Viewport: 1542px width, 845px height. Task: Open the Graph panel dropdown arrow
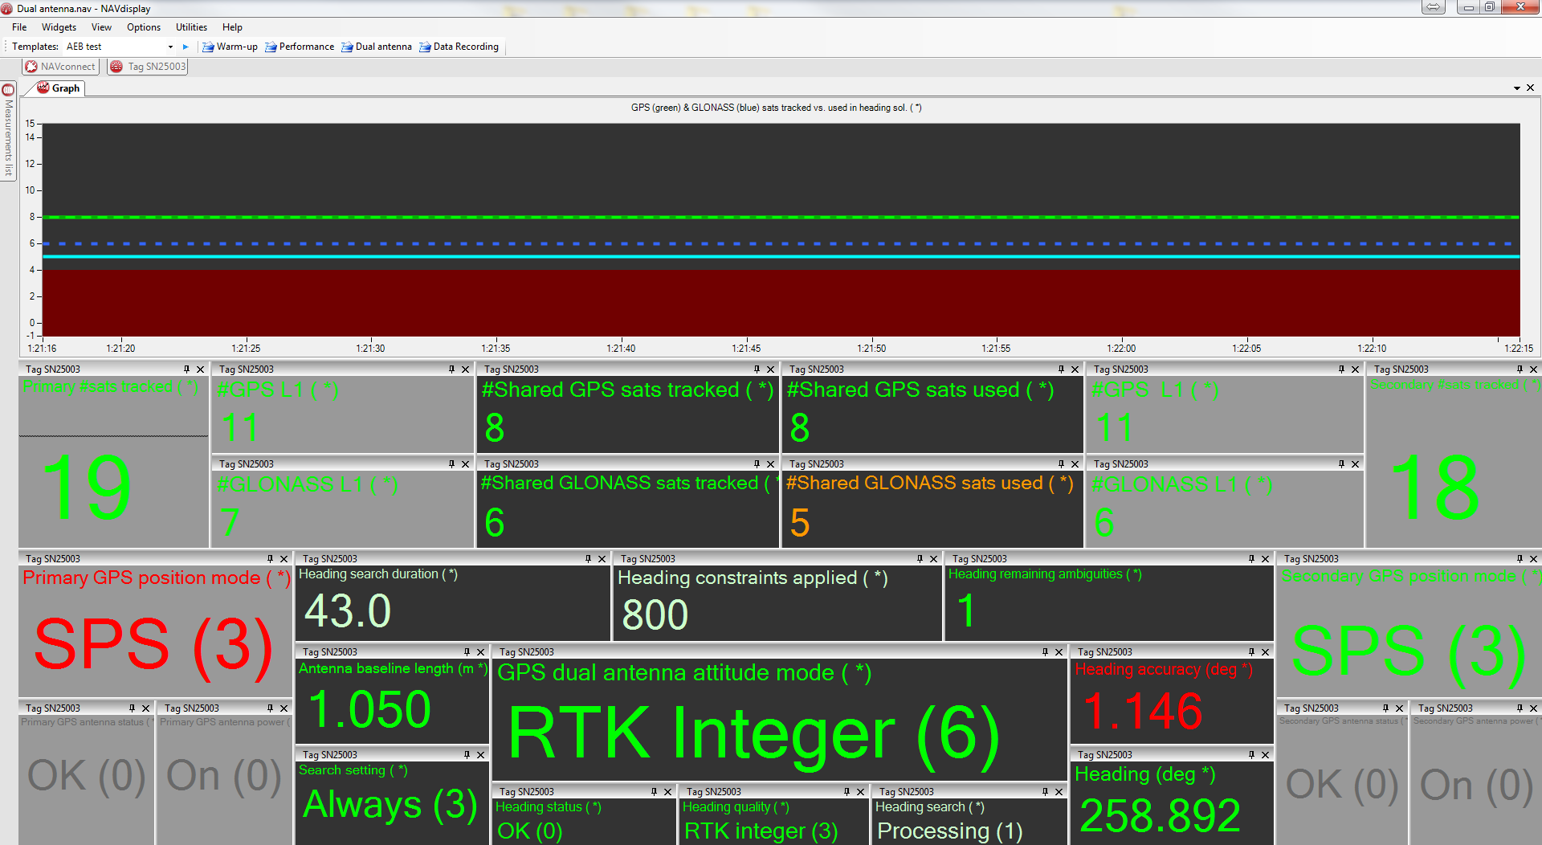point(1516,88)
